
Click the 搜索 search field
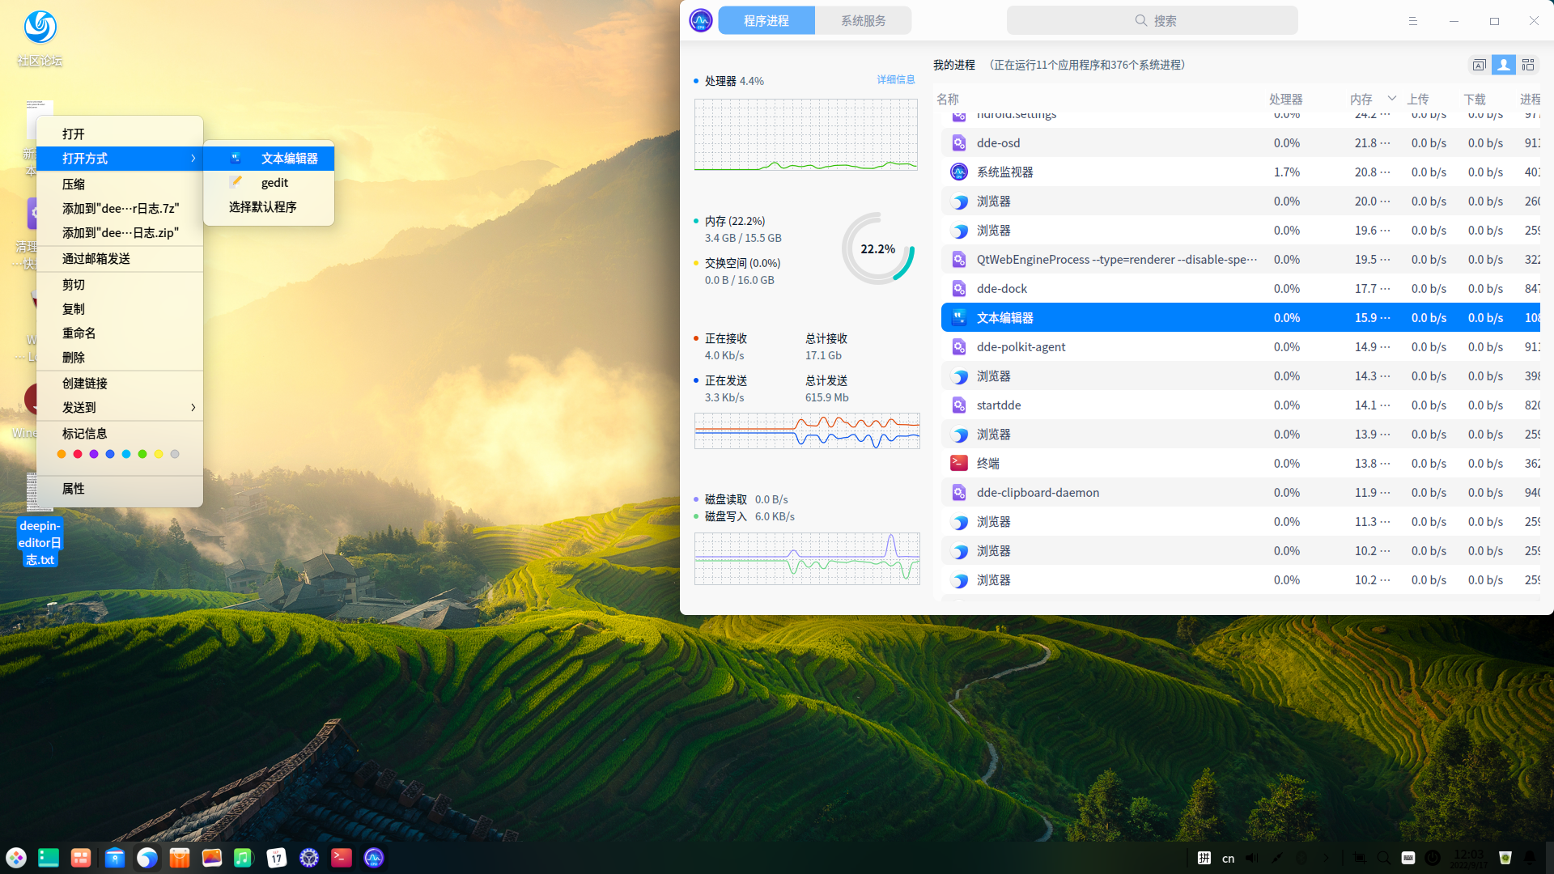point(1152,21)
